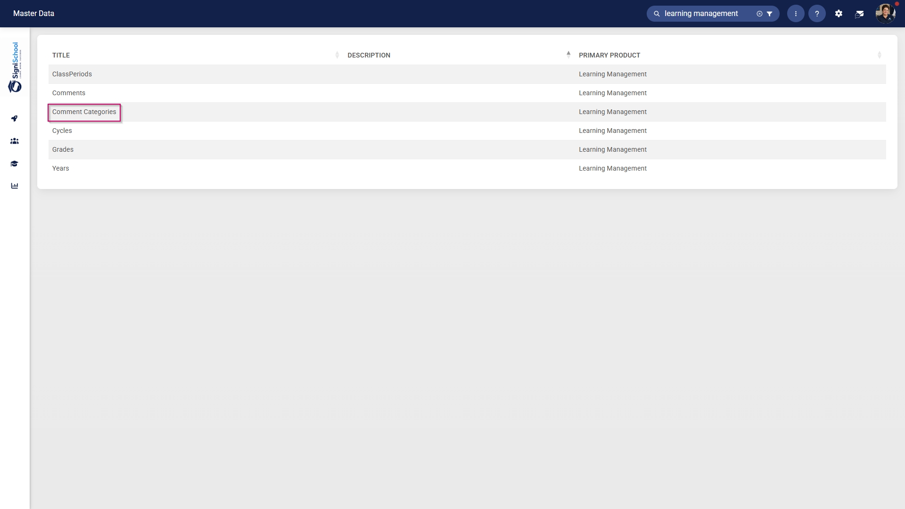Sort by the TITLE column sort arrows

[337, 55]
